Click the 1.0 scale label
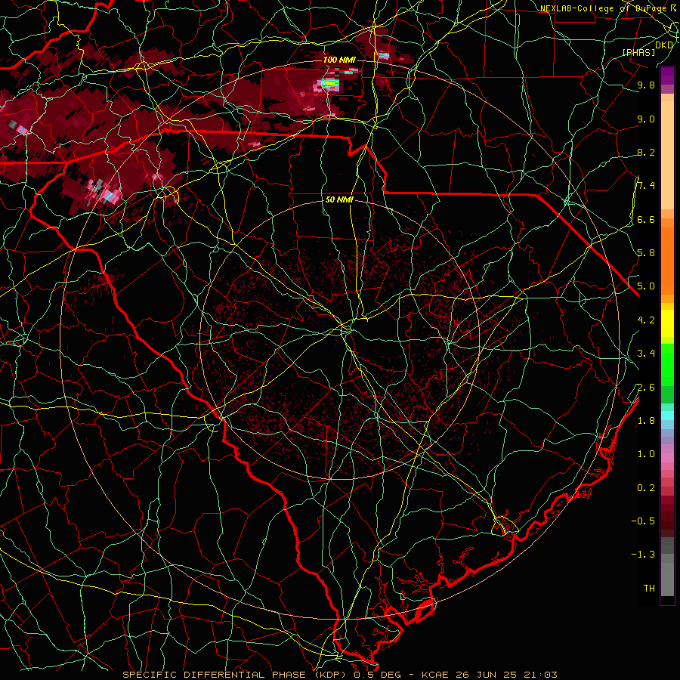This screenshot has width=680, height=680. [646, 453]
